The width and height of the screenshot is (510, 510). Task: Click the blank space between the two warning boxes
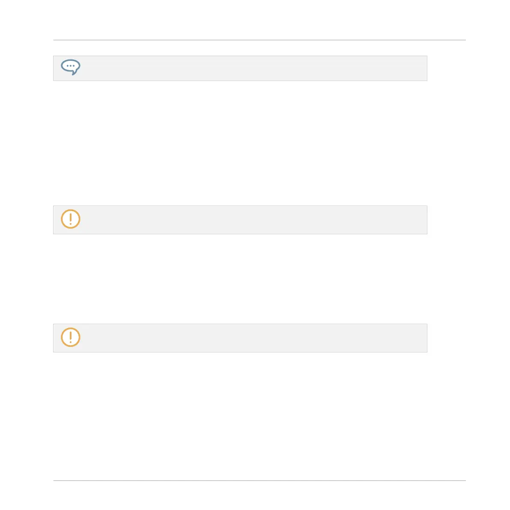240,279
